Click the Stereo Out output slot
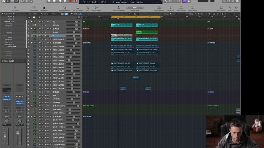This screenshot has width=264, height=148. tap(20, 111)
